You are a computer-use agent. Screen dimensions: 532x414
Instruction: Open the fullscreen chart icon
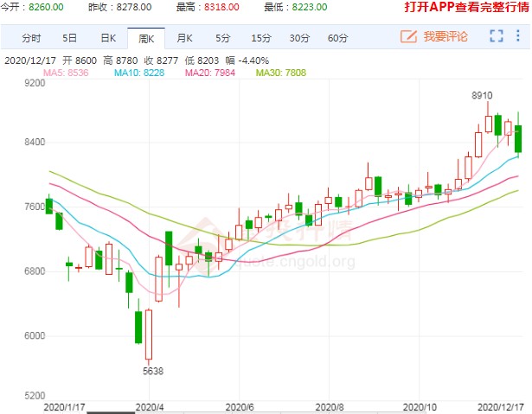pyautogui.click(x=497, y=35)
